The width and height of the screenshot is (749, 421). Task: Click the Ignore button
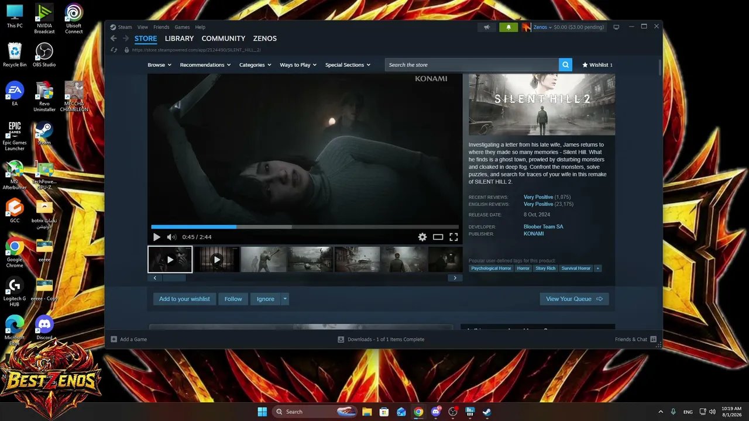265,299
